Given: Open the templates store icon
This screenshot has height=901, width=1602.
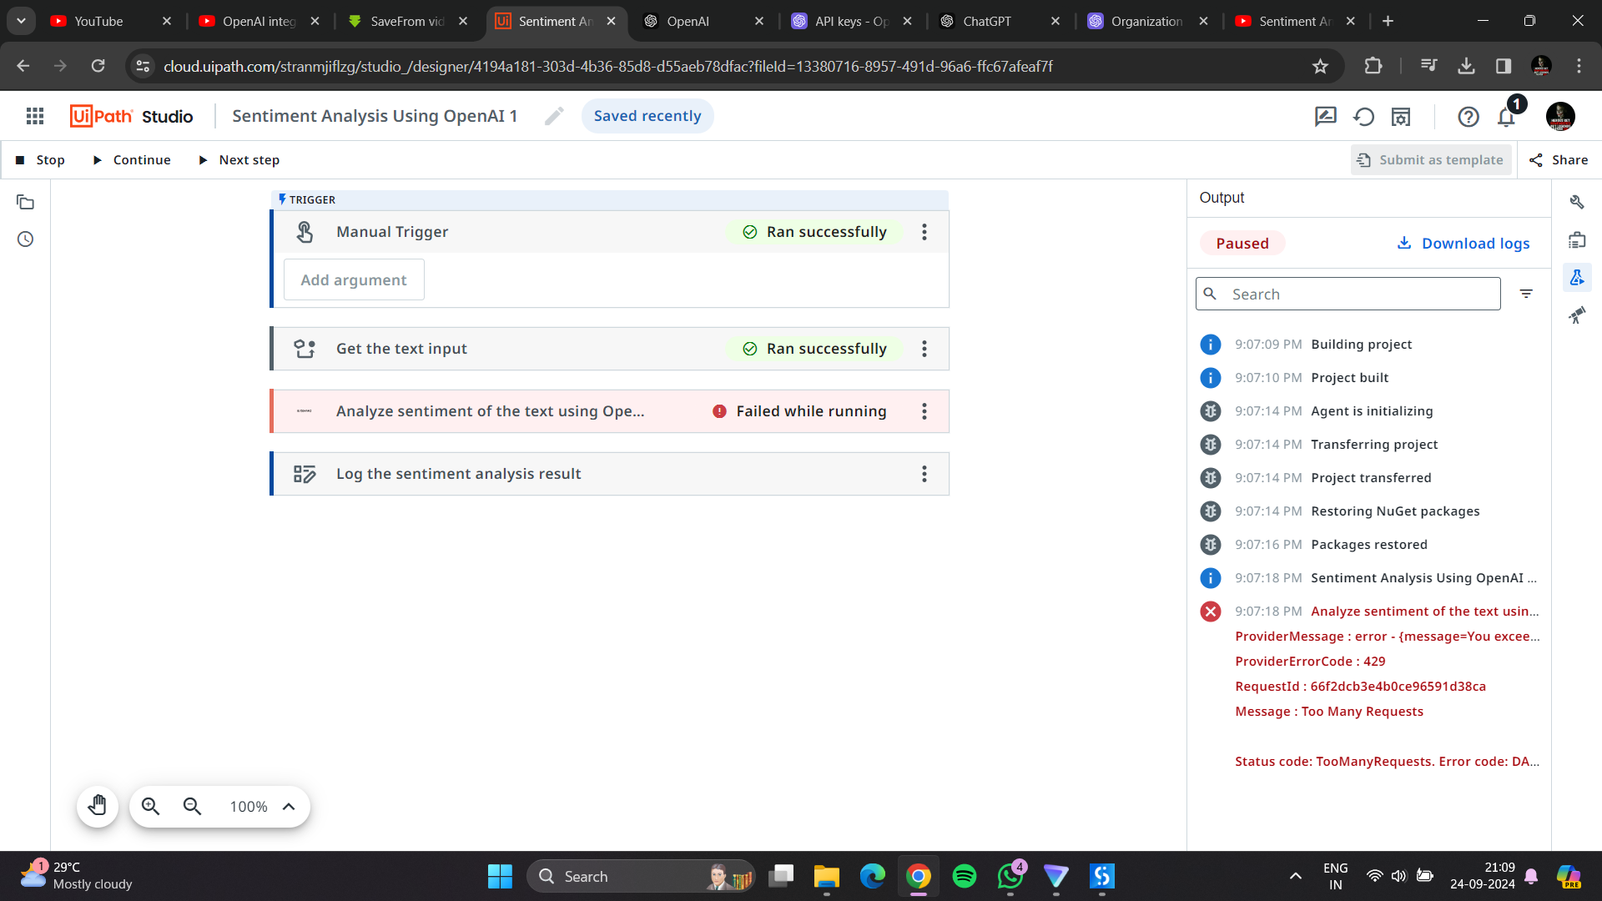Looking at the screenshot, I should click(x=1401, y=117).
